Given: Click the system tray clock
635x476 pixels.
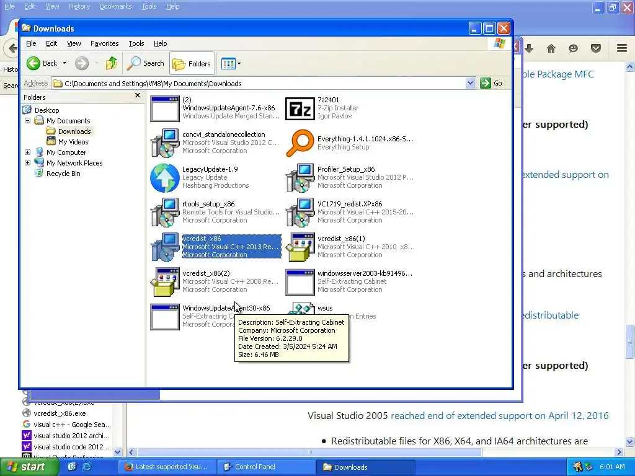Looking at the screenshot, I should (612, 467).
